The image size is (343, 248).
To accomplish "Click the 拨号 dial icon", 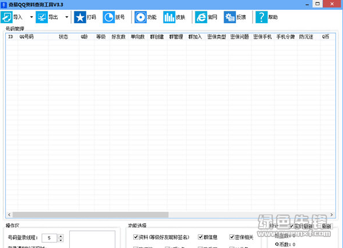I will (x=109, y=17).
